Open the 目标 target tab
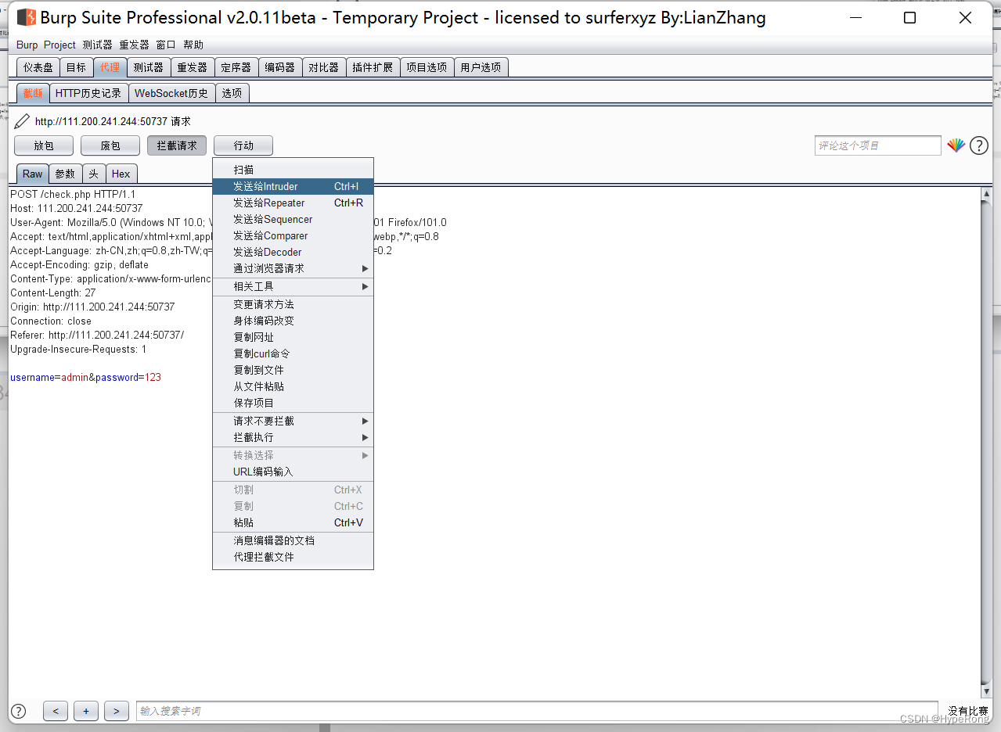Viewport: 1001px width, 732px height. [x=76, y=67]
